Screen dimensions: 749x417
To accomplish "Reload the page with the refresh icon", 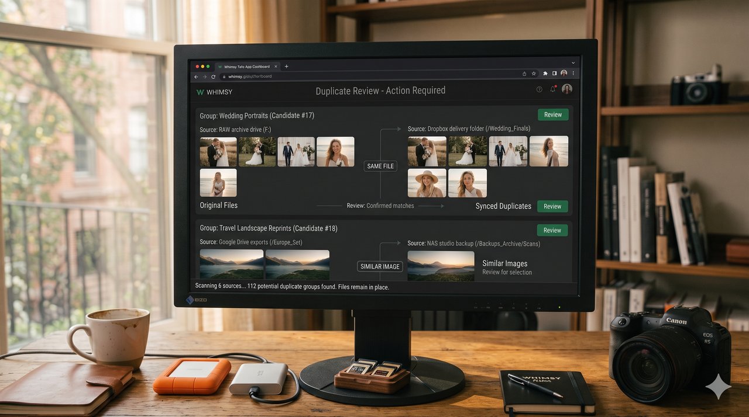I will [212, 77].
